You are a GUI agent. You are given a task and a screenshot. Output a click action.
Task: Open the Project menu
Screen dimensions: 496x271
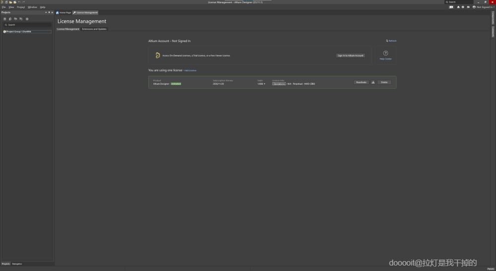tap(21, 7)
